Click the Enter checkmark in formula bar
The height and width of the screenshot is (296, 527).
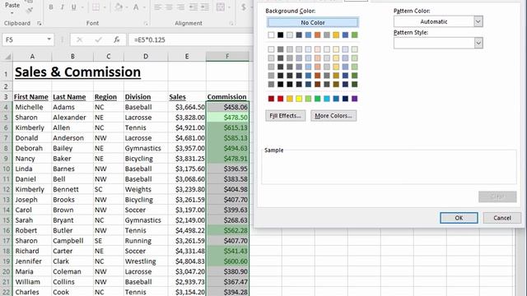tap(98, 39)
